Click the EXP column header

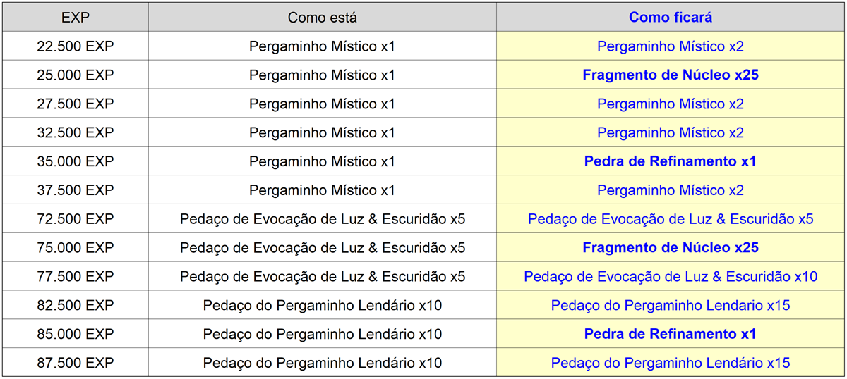(x=75, y=18)
